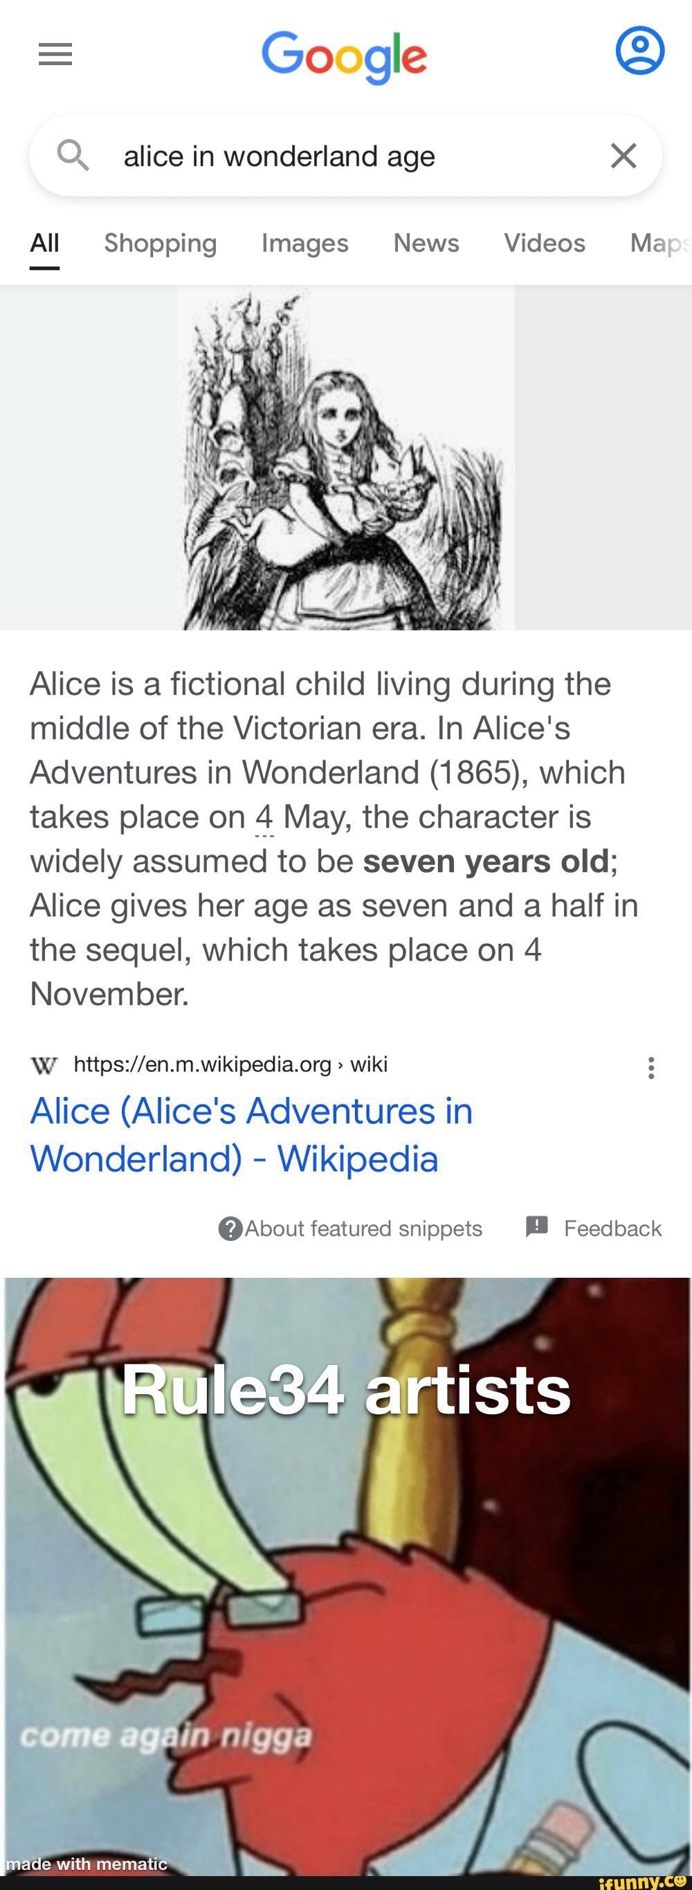The height and width of the screenshot is (1890, 692).
Task: Tap inside the search input field
Action: pos(330,155)
